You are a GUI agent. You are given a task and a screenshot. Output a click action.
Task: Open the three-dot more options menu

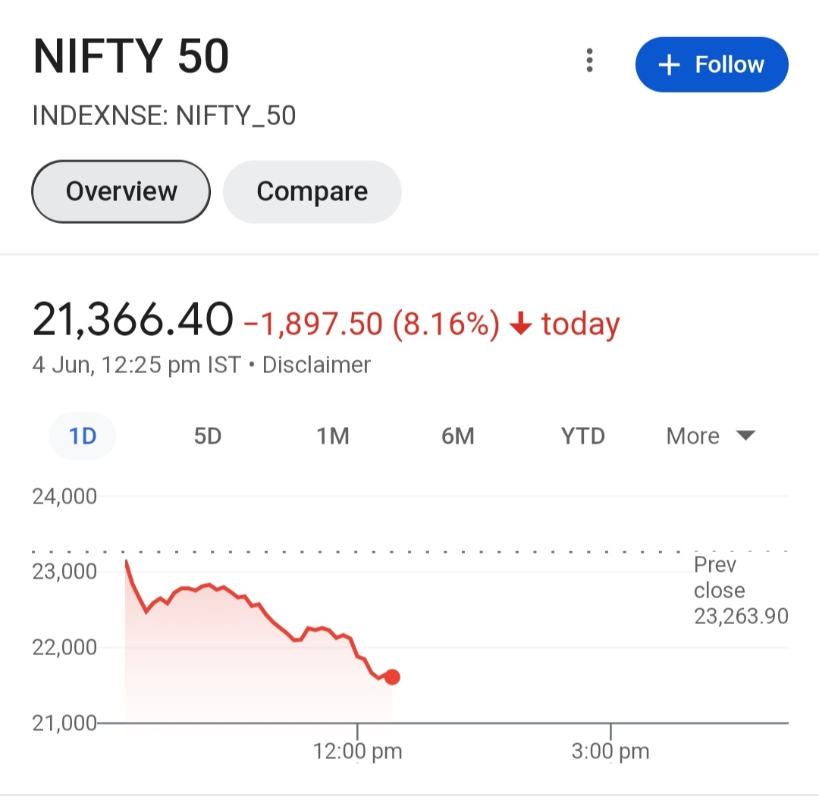point(589,61)
